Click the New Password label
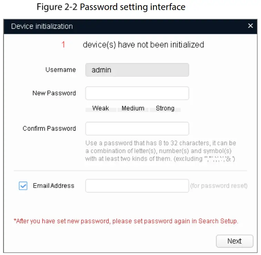Viewport: 261px width, 255px height. 54,93
